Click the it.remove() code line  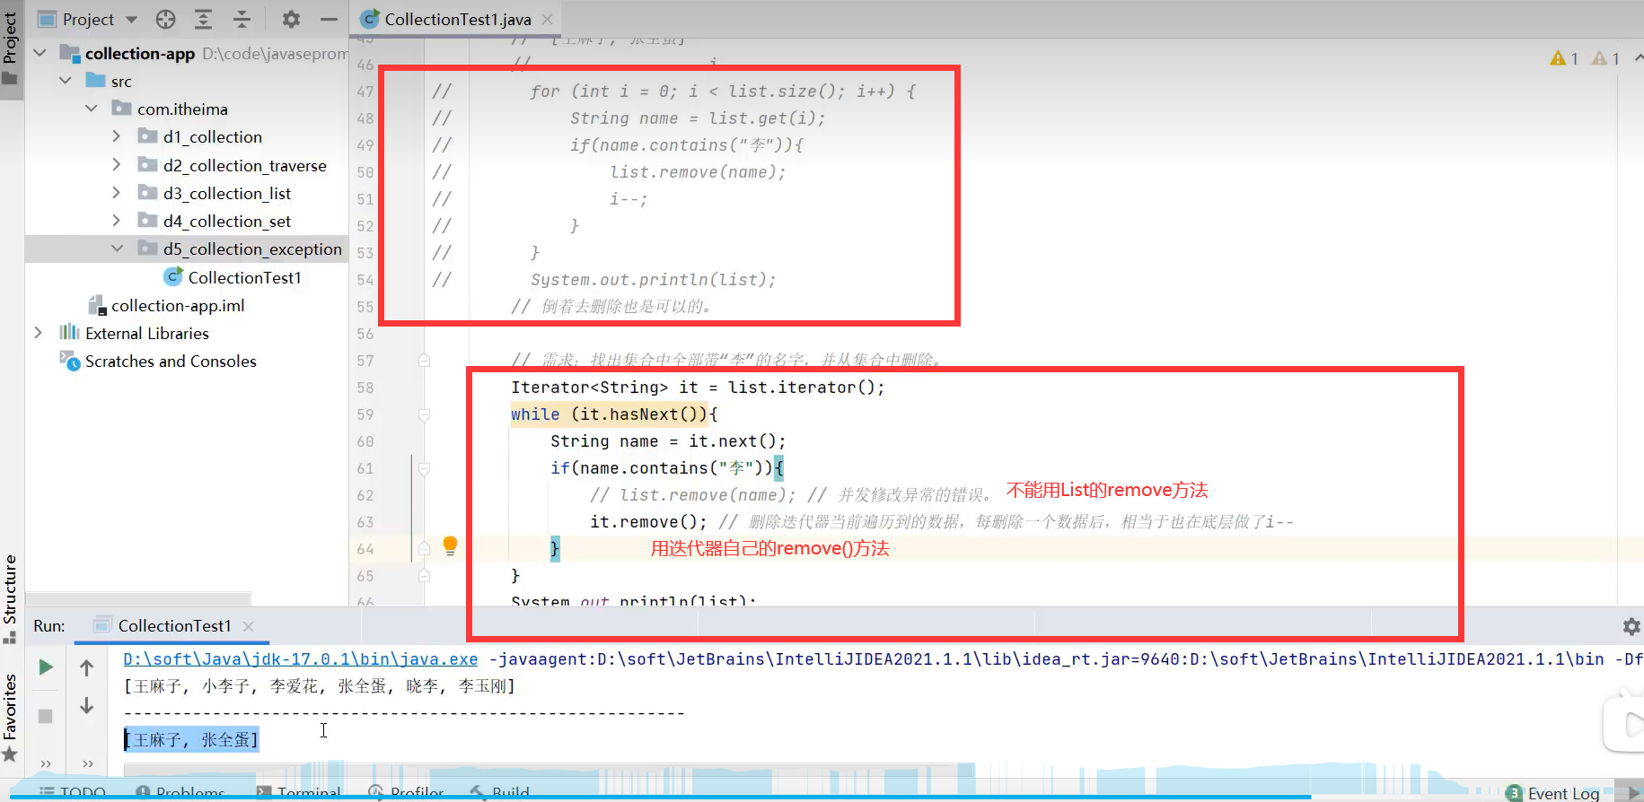[648, 521]
